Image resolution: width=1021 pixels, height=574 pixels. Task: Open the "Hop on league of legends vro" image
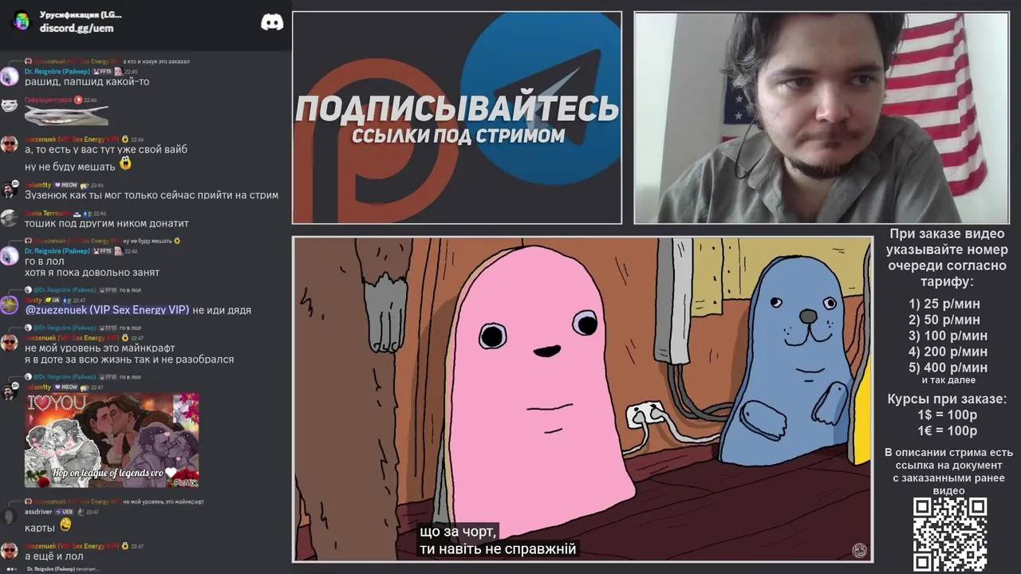(112, 440)
